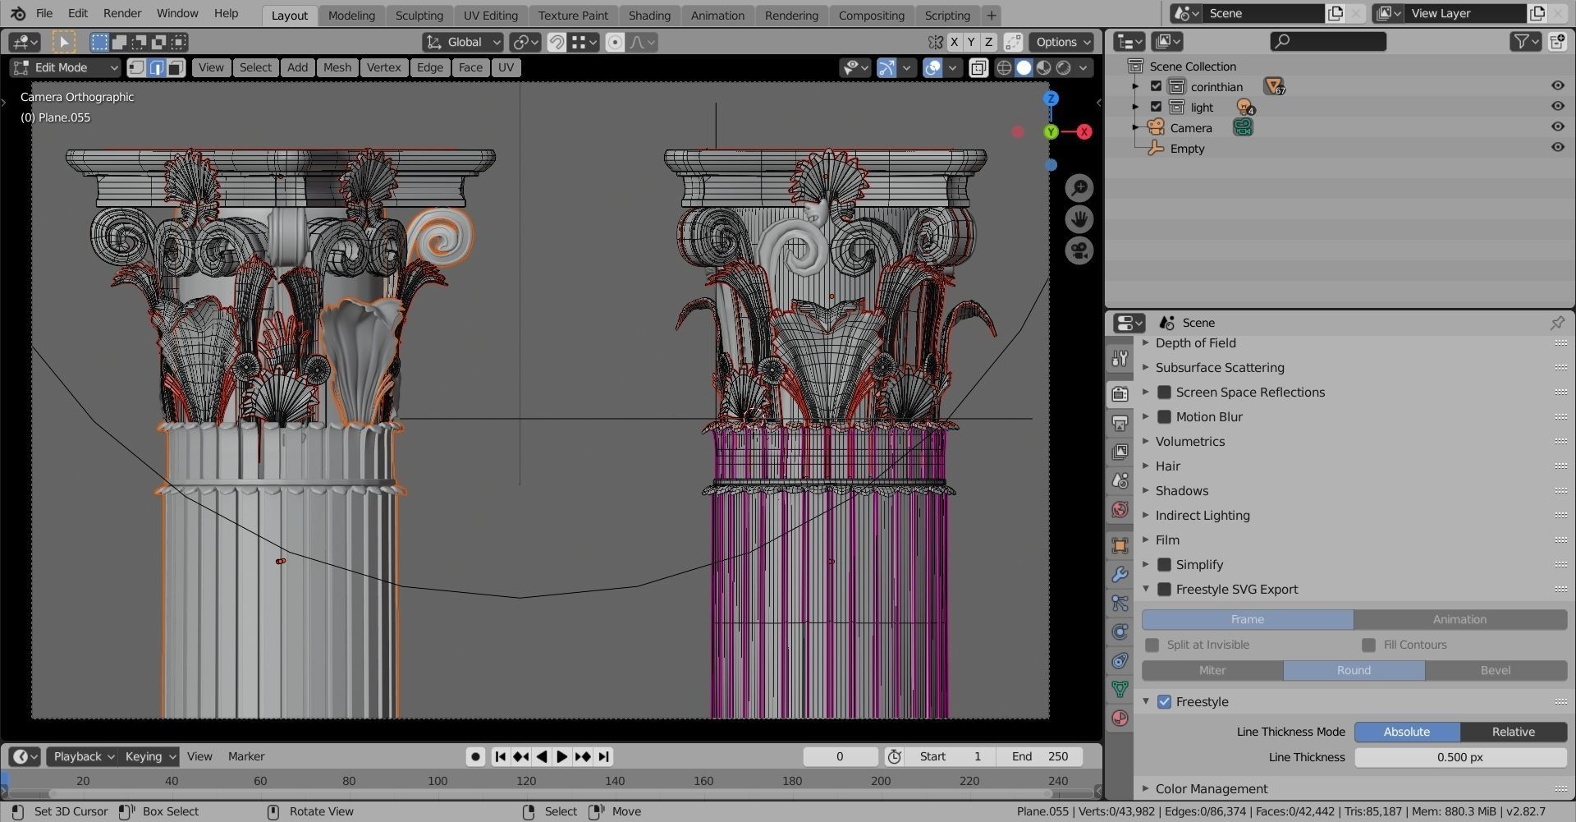Viewport: 1576px width, 822px height.
Task: Enable Screen Space Reflections checkbox
Action: click(x=1164, y=393)
